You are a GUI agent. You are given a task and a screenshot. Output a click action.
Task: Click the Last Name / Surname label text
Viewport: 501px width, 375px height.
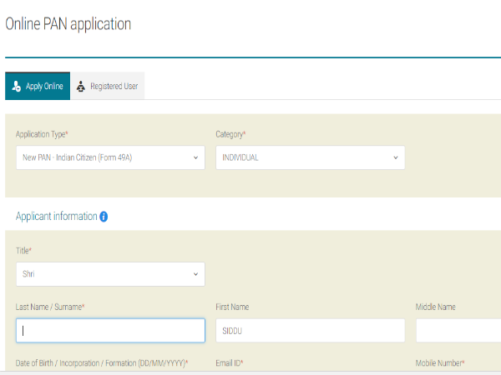pos(50,307)
